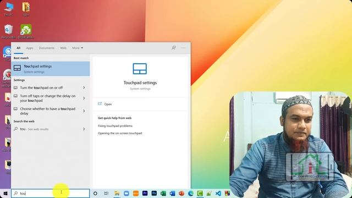Viewport: 352px width, 198px height.
Task: Expand arrow for 'Turn the touchpad on or off'
Action: click(84, 87)
